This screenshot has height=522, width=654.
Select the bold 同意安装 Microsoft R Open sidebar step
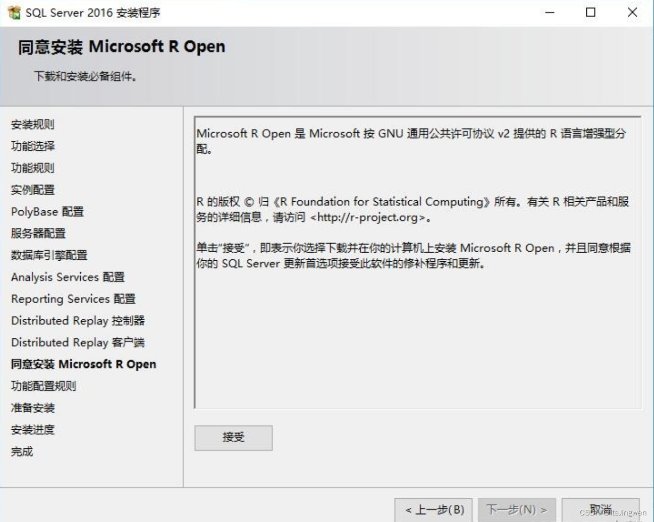[83, 364]
